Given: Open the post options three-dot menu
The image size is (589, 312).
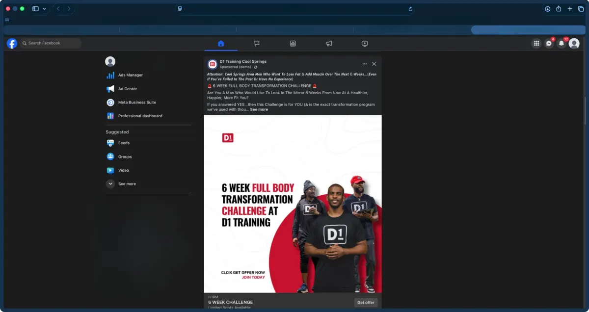Looking at the screenshot, I should 364,64.
